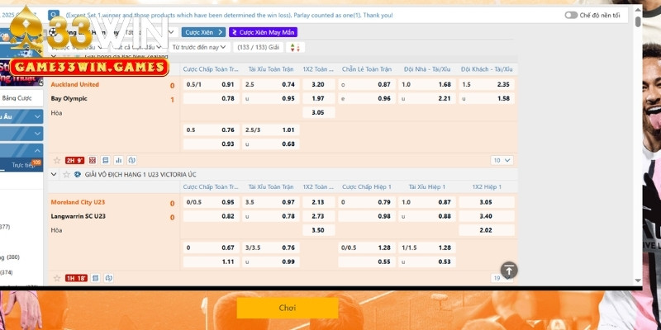Click the refresh icon in Auckland match row

point(131,160)
